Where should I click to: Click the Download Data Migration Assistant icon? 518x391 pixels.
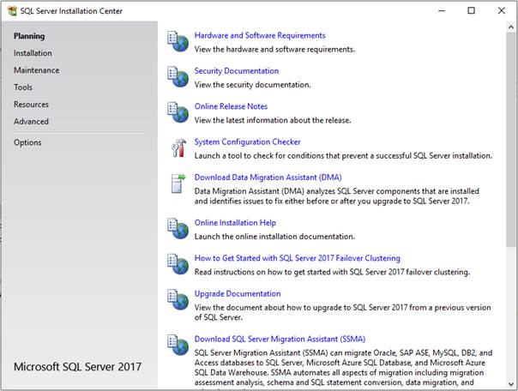point(178,183)
